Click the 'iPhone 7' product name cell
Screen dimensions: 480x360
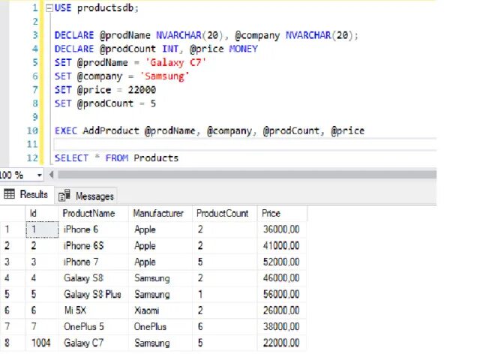[x=93, y=262]
